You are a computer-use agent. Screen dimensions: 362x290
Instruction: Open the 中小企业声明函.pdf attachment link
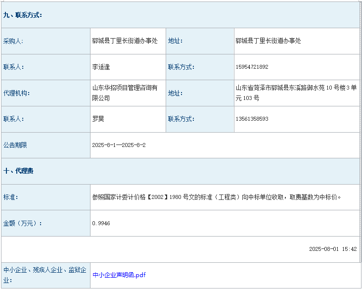pyautogui.click(x=119, y=275)
